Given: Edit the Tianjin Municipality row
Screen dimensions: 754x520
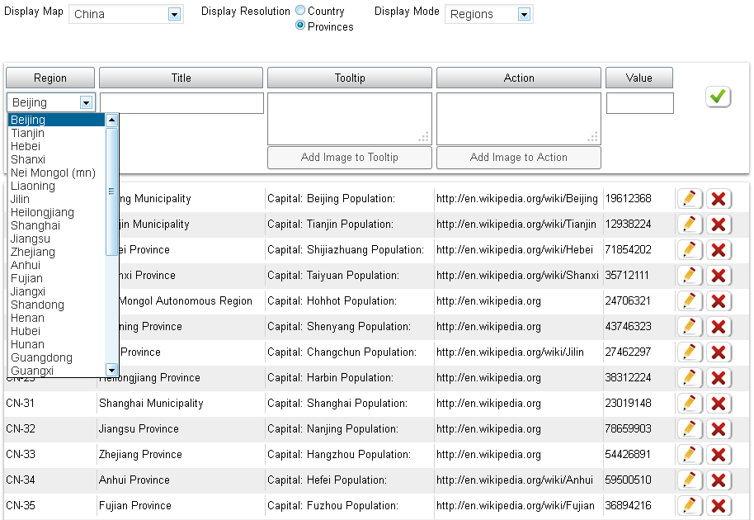Looking at the screenshot, I should (690, 225).
